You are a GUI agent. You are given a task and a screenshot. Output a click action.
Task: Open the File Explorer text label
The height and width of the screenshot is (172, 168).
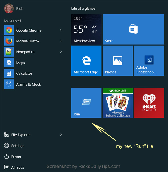(x=21, y=135)
